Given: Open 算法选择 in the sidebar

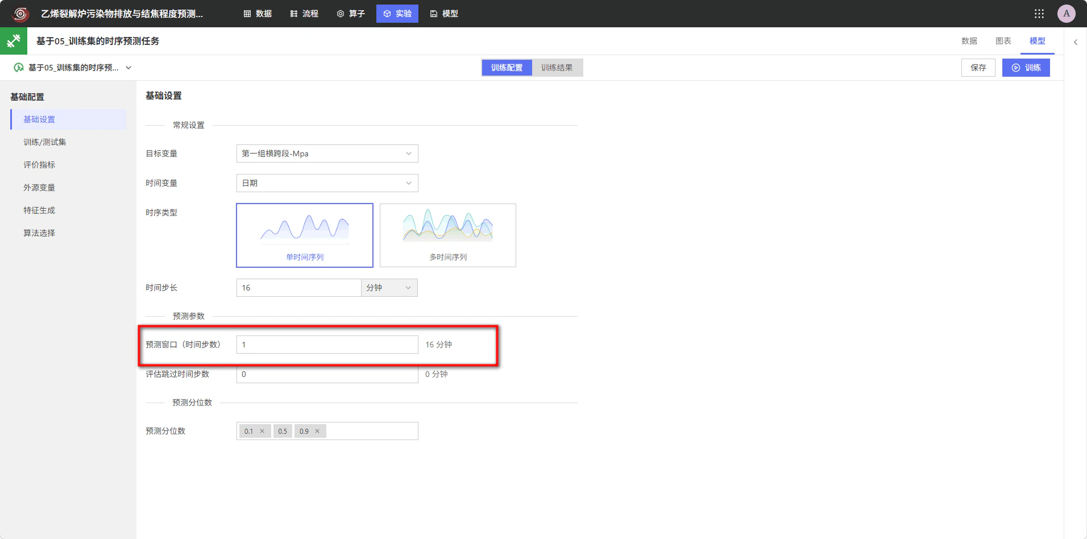Looking at the screenshot, I should point(39,233).
